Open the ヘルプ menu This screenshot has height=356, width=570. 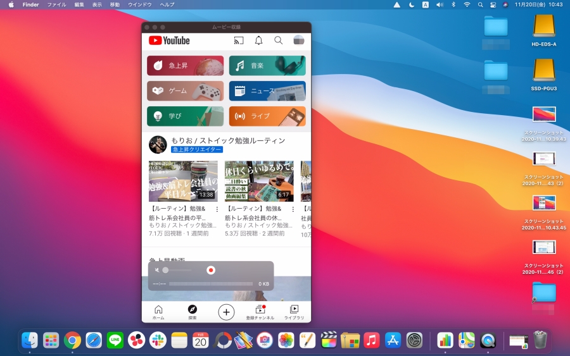click(167, 4)
